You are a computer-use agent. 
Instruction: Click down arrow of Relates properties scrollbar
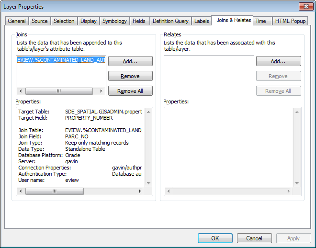coord(297,183)
